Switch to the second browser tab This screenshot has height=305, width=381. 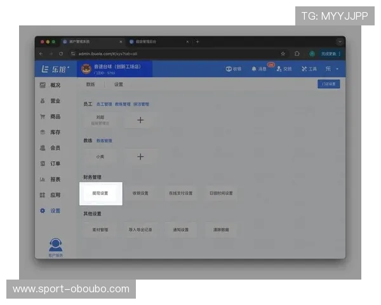click(159, 42)
